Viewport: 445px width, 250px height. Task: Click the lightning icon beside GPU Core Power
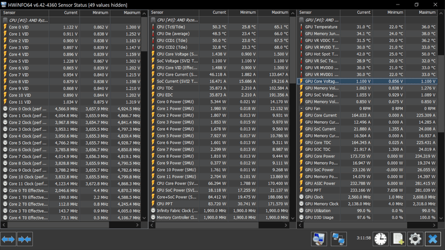(301, 156)
